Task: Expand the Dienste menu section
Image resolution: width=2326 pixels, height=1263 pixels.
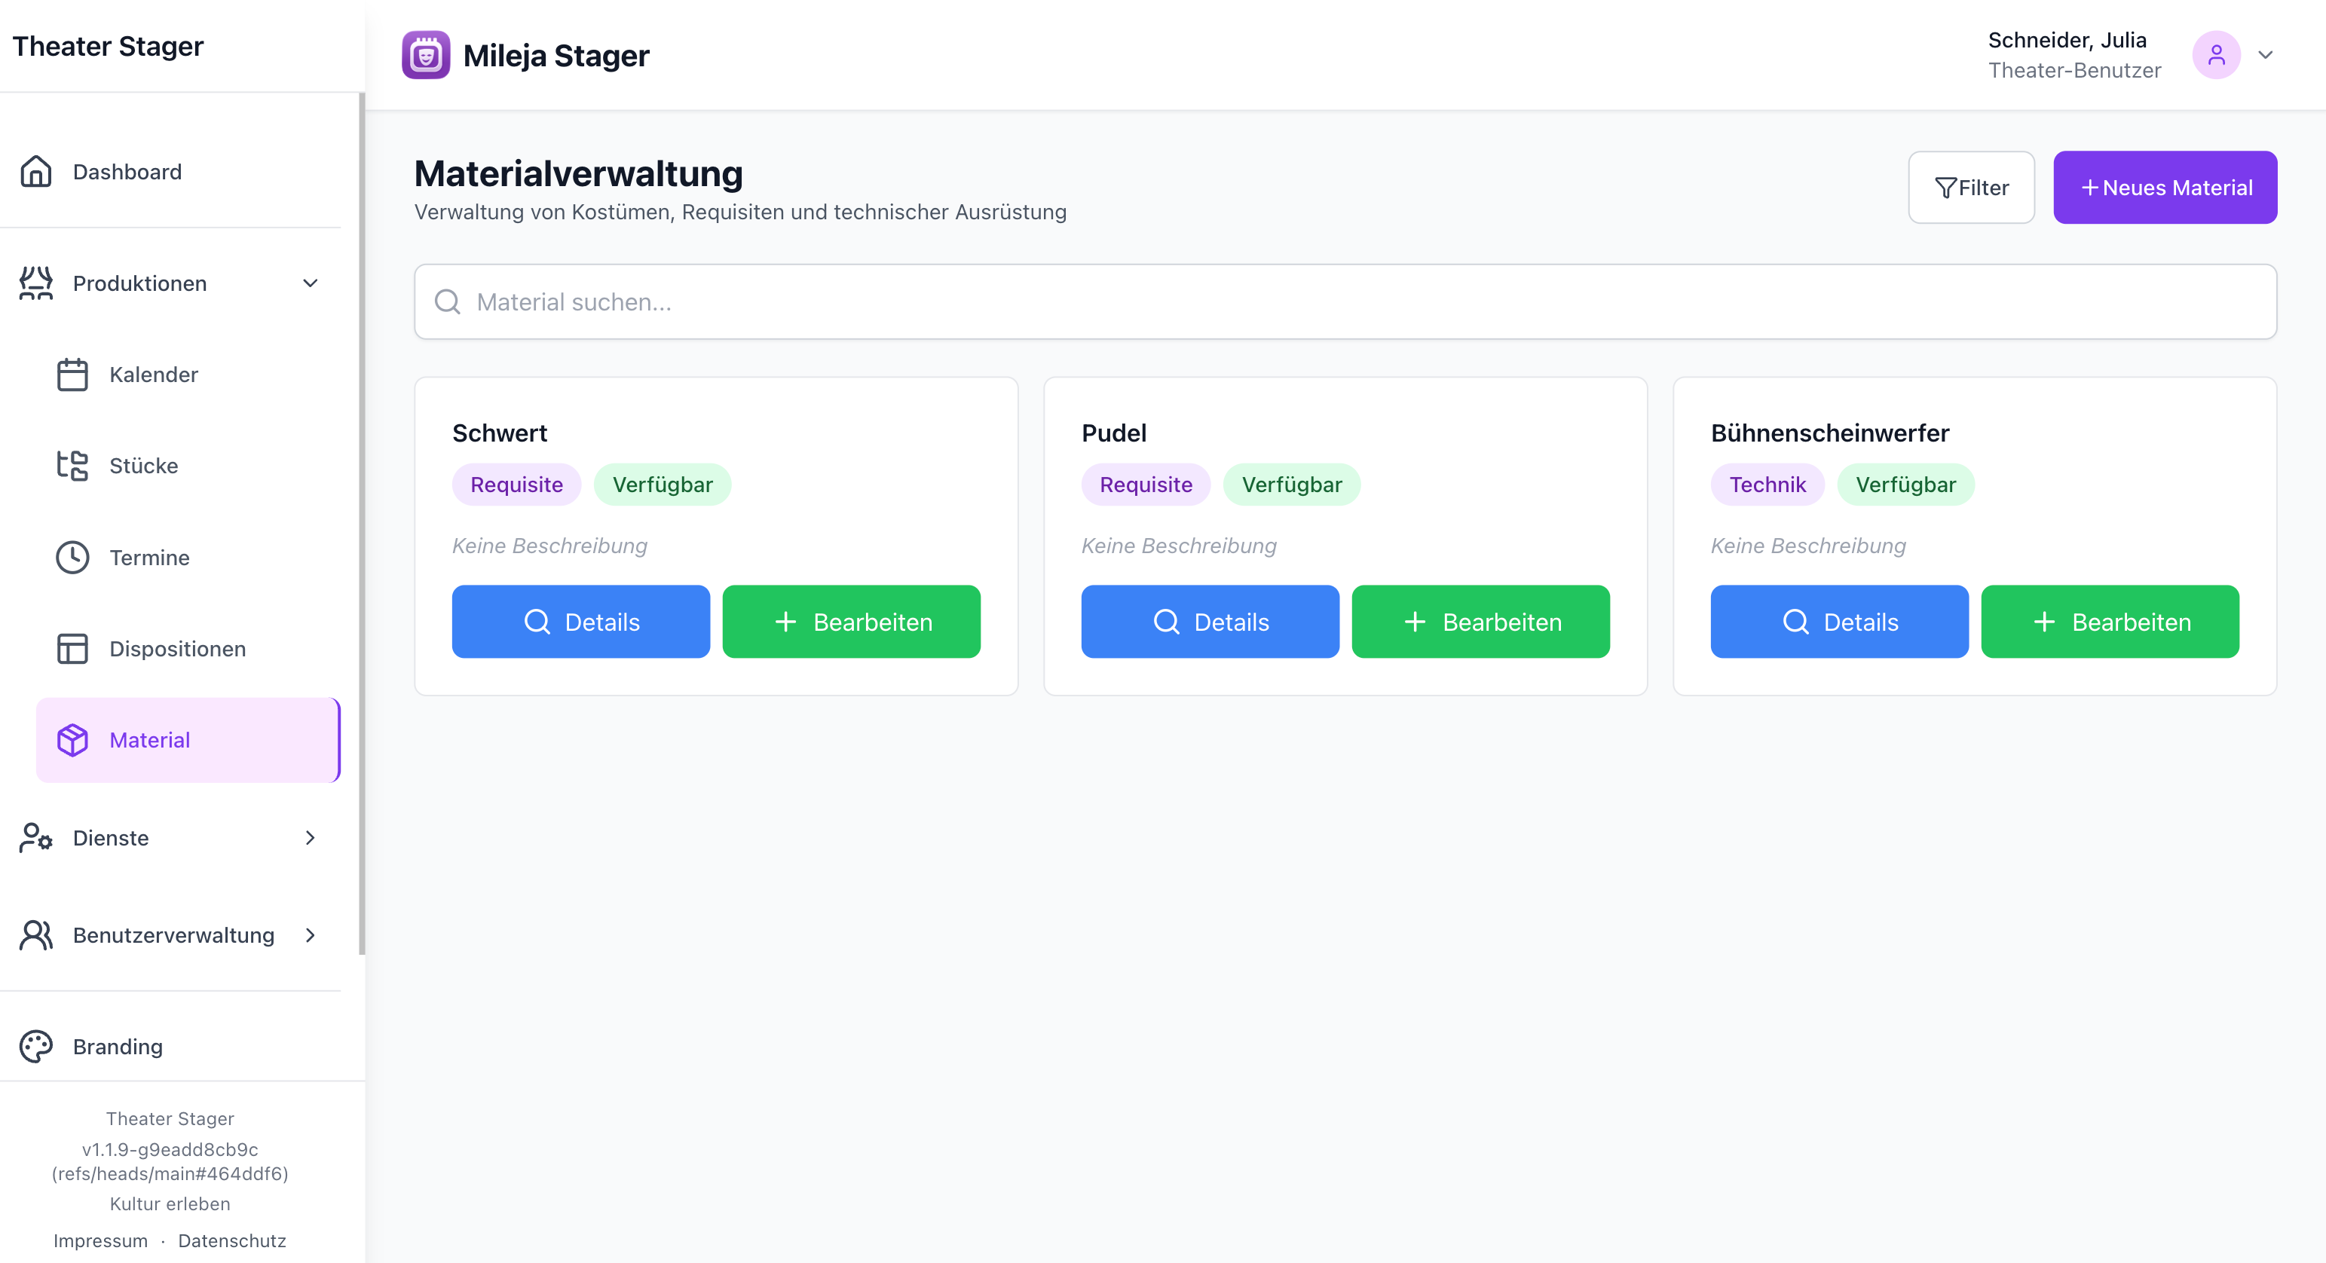Action: 310,838
